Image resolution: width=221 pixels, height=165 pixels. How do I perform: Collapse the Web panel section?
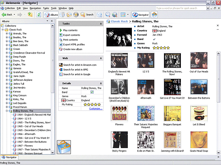(101, 58)
